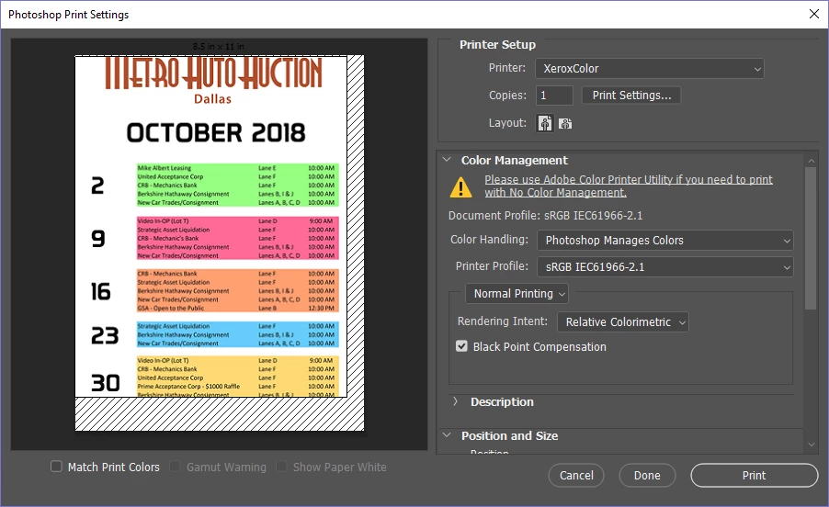Open the Color Handling dropdown
This screenshot has height=507, width=829.
pyautogui.click(x=665, y=241)
